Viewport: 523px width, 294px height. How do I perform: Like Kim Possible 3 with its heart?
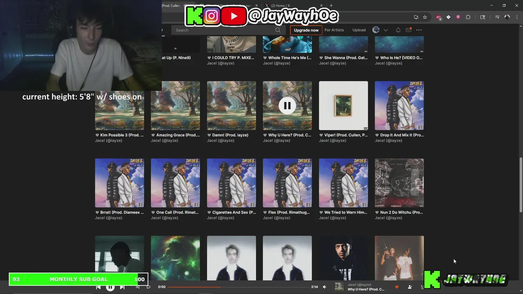coord(97,135)
